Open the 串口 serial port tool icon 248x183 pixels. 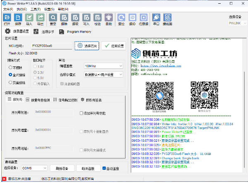coord(156,17)
